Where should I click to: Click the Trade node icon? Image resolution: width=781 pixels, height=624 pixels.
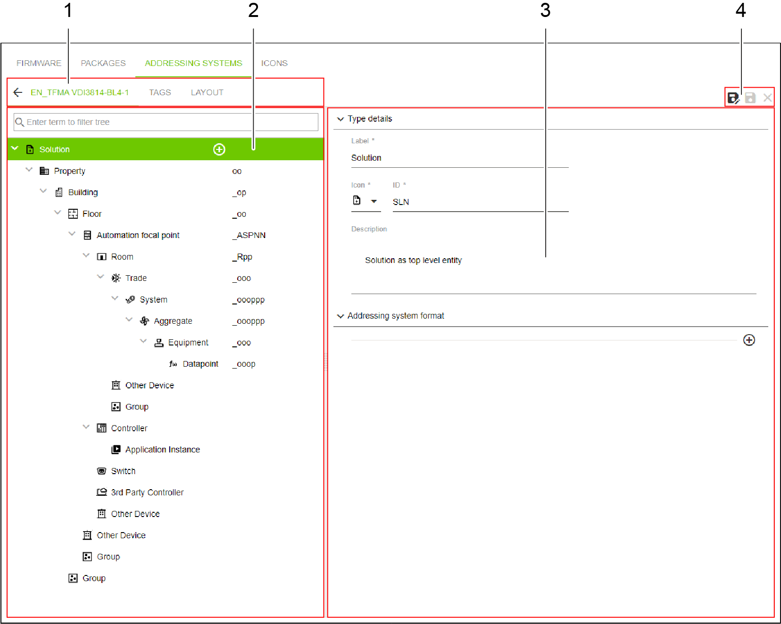pyautogui.click(x=116, y=278)
